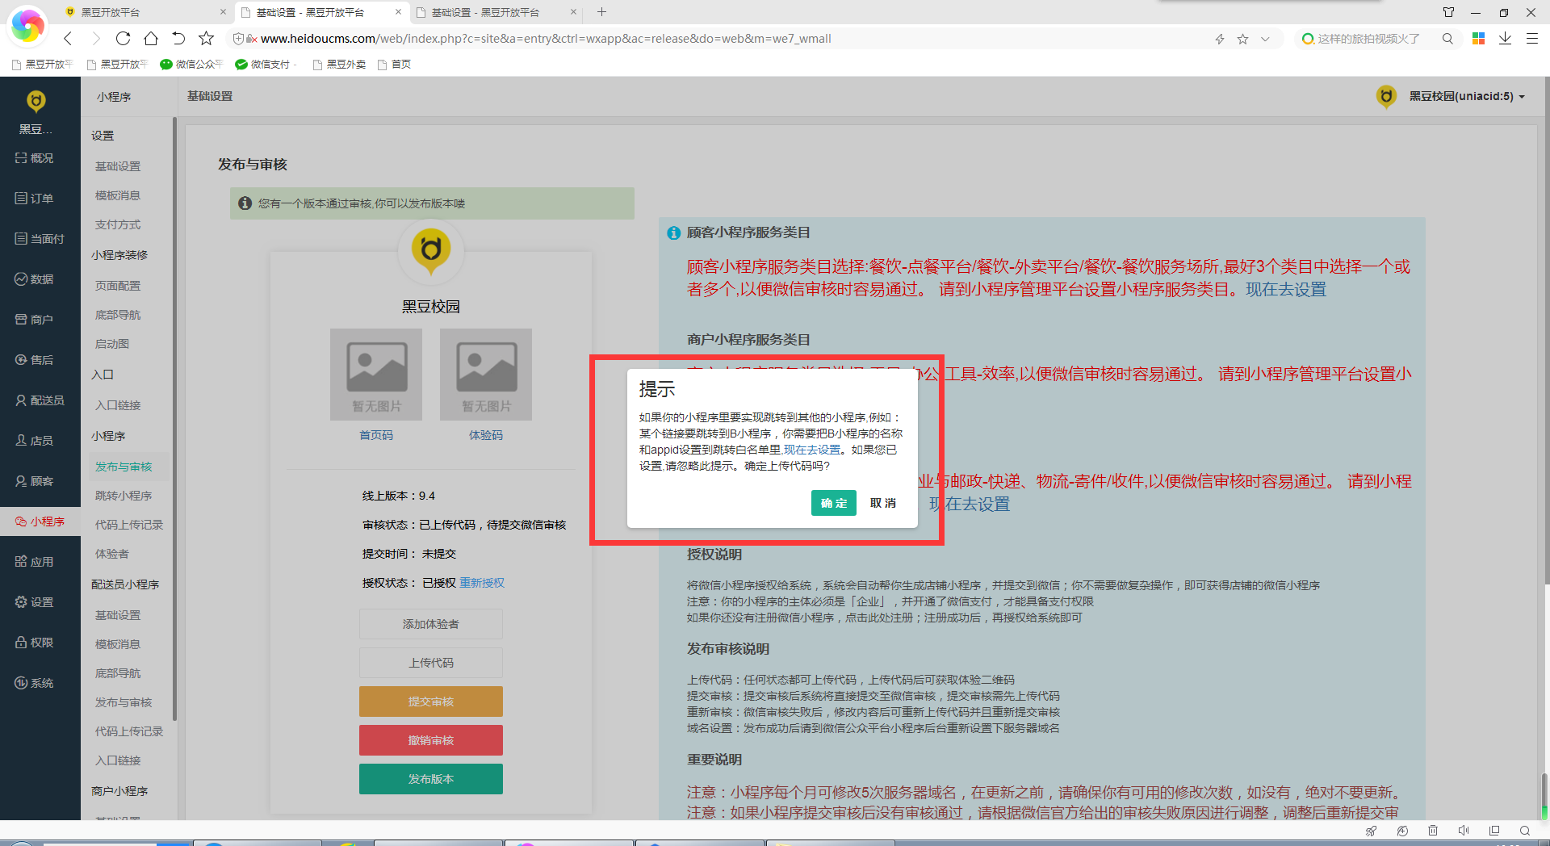
Task: Click the 重新授权 link
Action: point(482,583)
